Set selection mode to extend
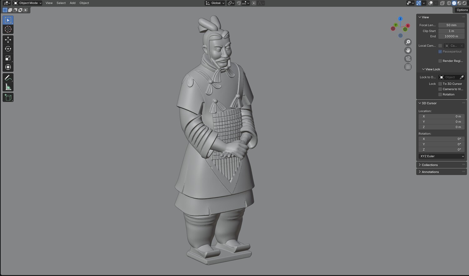Viewport: 469px width, 276px height. (10, 10)
